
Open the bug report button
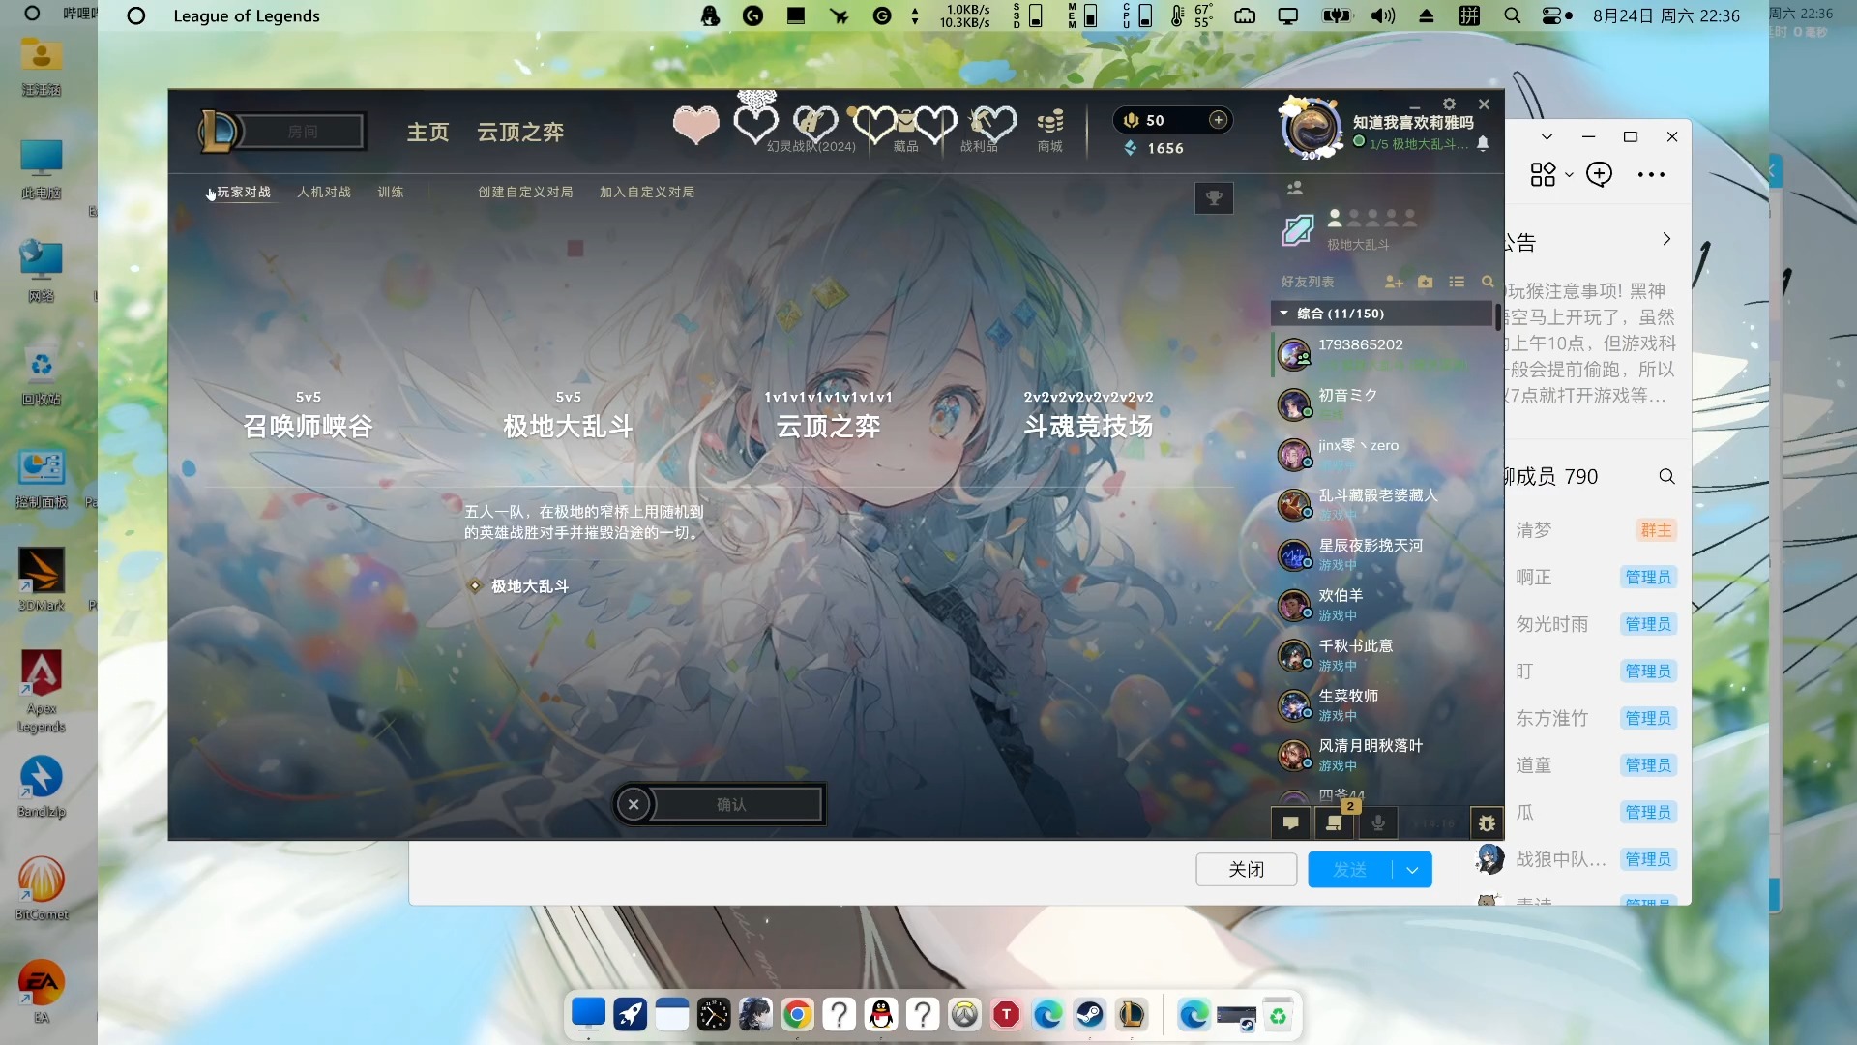point(1487,823)
